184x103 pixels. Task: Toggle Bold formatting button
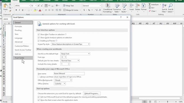coord(16,10)
